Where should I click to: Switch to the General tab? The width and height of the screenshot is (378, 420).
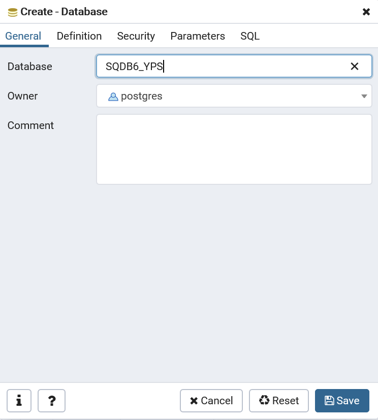(x=23, y=36)
